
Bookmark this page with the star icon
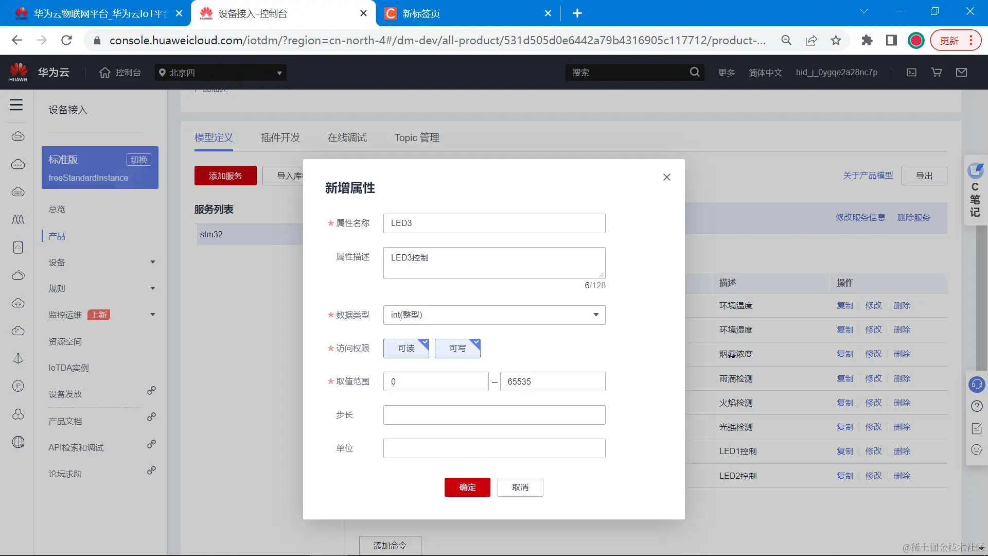tap(836, 40)
